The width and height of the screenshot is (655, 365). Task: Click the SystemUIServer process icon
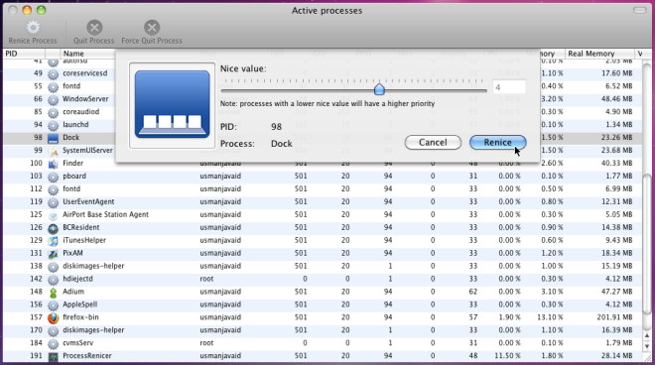[53, 151]
